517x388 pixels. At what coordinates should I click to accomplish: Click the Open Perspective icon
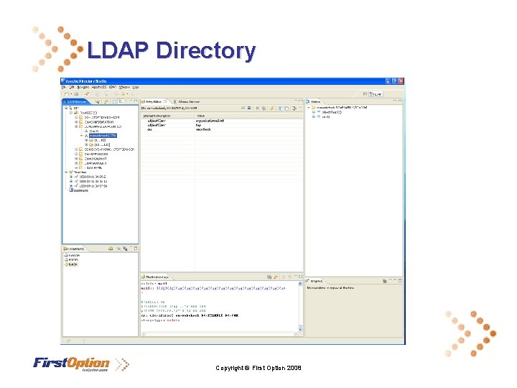click(365, 94)
